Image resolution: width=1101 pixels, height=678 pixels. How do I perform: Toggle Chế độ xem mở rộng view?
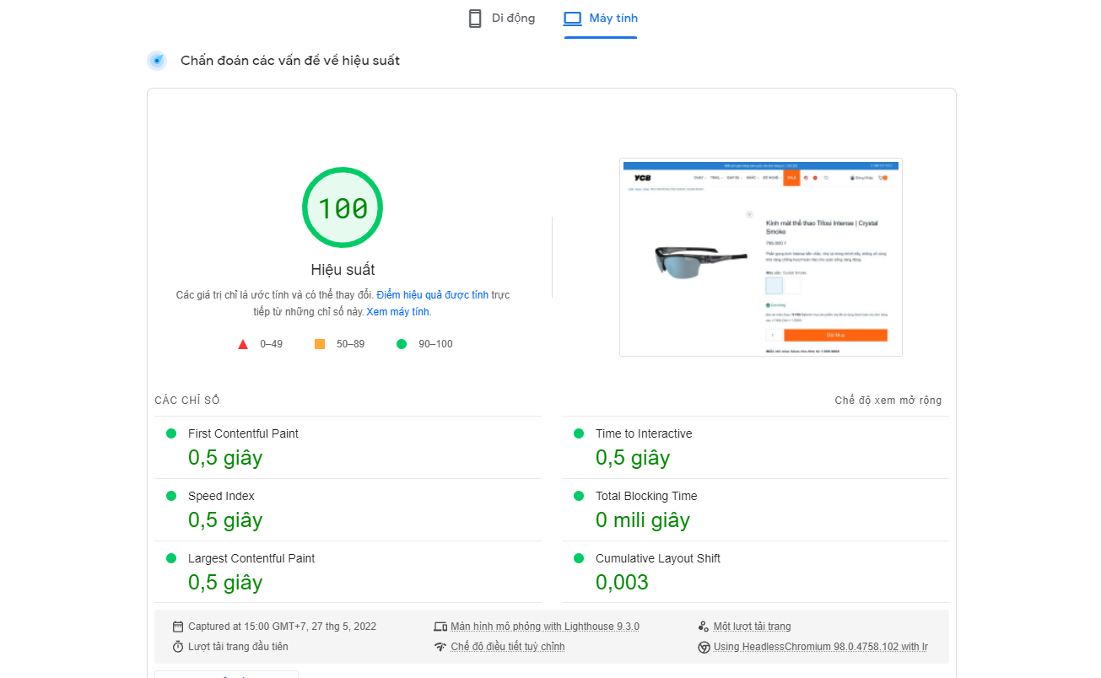(x=888, y=401)
